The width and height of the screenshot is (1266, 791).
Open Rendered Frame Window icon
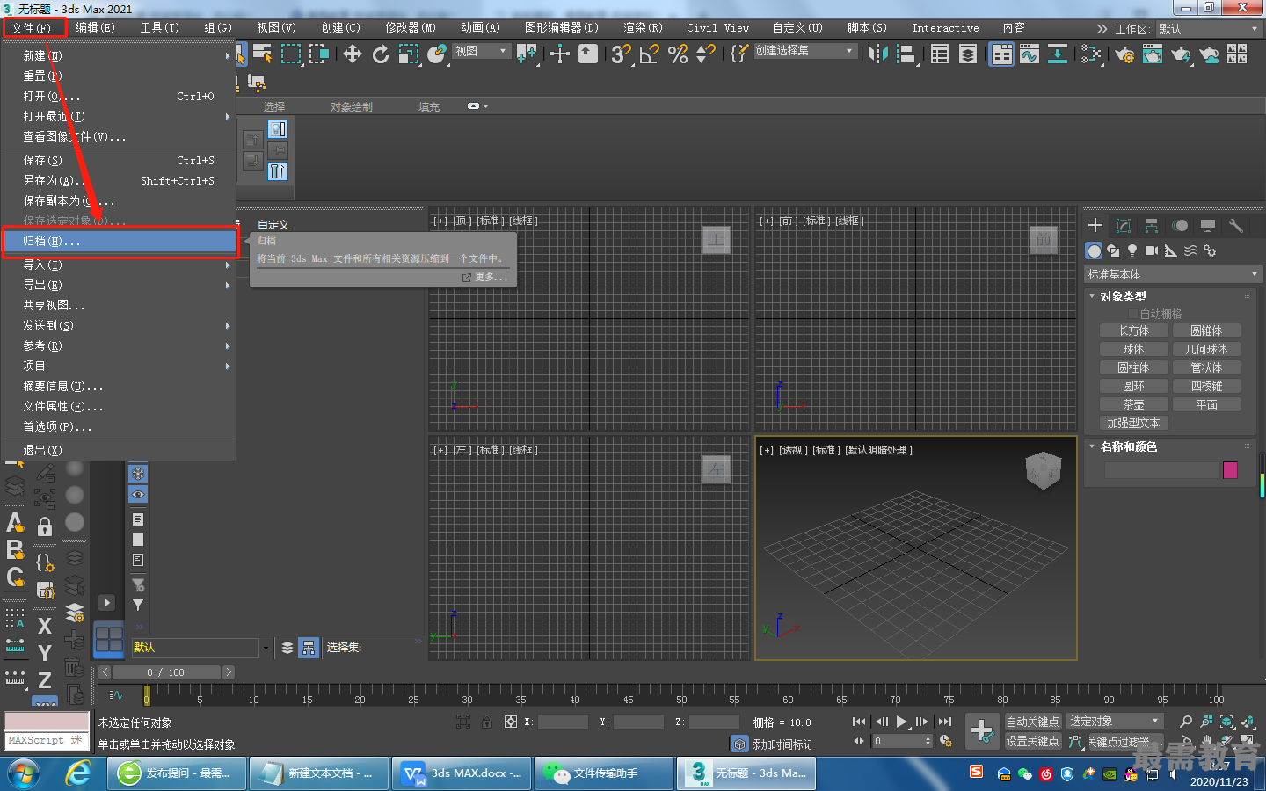[1153, 54]
